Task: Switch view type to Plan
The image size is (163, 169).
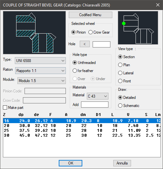Action: coord(120,65)
